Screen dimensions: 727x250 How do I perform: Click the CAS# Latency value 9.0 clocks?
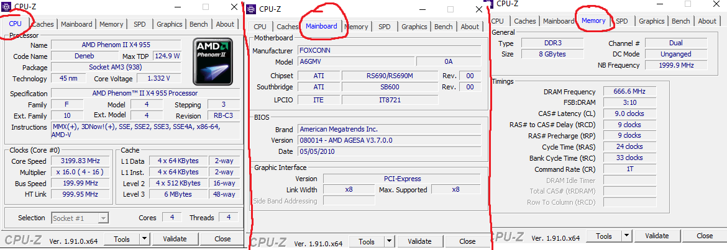tap(629, 114)
